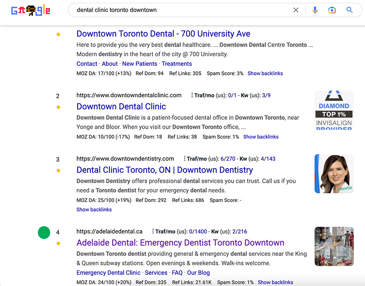Click the keyword count 2/216 for adelaidedental.ca
Image resolution: width=365 pixels, height=286 pixels.
click(x=240, y=232)
